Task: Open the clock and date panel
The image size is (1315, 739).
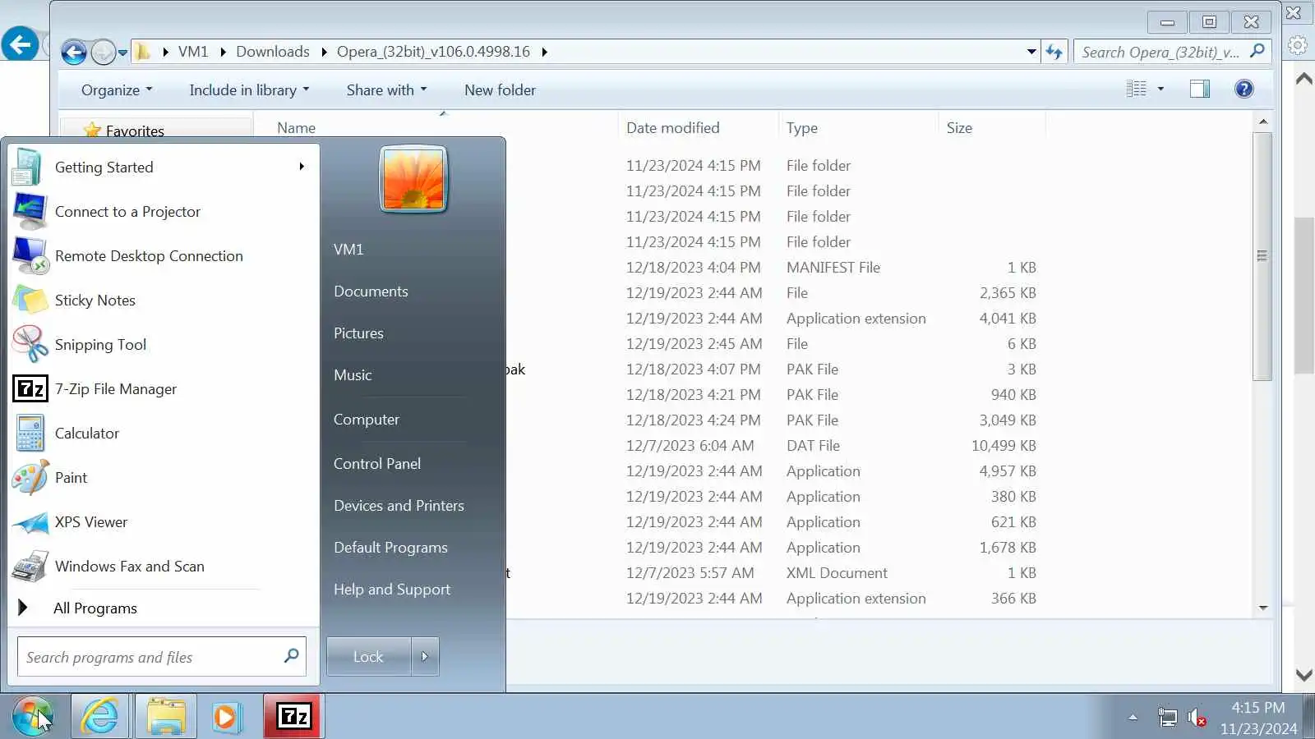Action: coord(1258,718)
